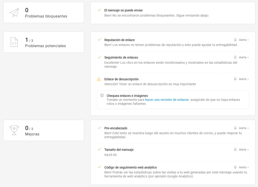This screenshot has height=187, width=258.
Task: Open the Alerta dropdown for Seguimiento de enlaces
Action: coord(244,57)
